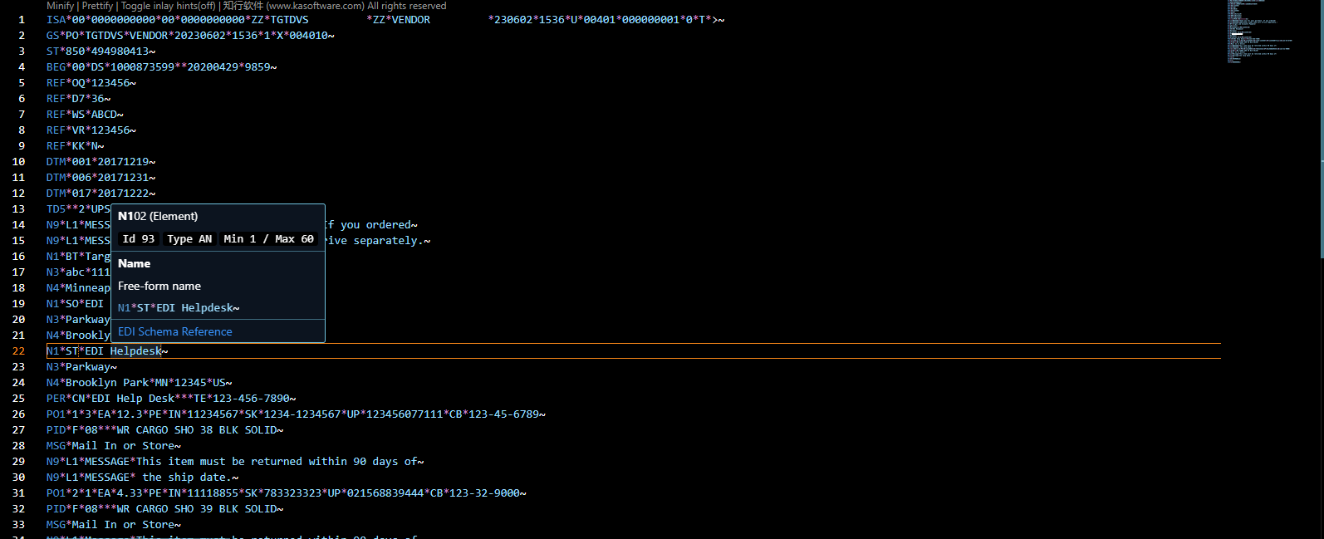The image size is (1324, 539).
Task: Click the GS*PO*TGTDVS*VENDOR segment line
Action: (x=190, y=35)
